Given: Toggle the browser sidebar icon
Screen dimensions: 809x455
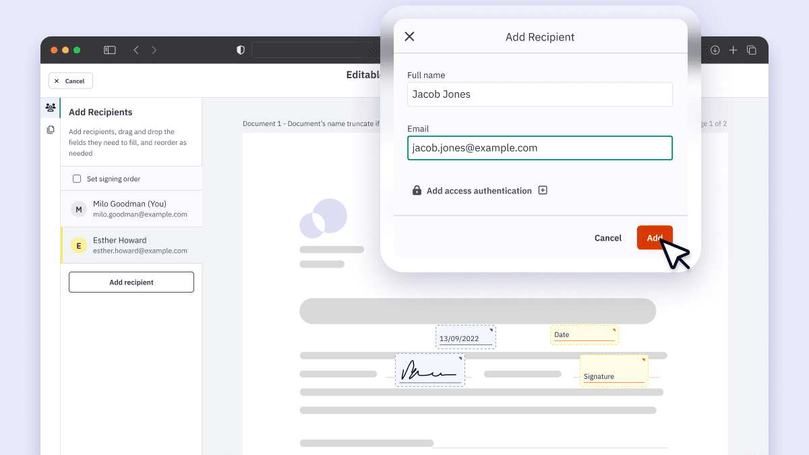Looking at the screenshot, I should pyautogui.click(x=110, y=50).
